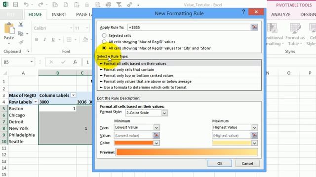316x177 pixels.
Task: Open the Calibri font name dropdown
Action: [71, 28]
